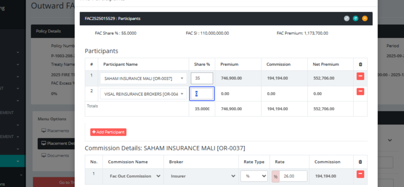Click the orange collapse icon in Participants header
This screenshot has width=404, height=187.
pos(365,18)
